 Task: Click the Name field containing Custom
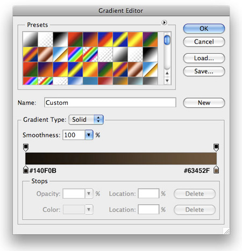(x=110, y=102)
